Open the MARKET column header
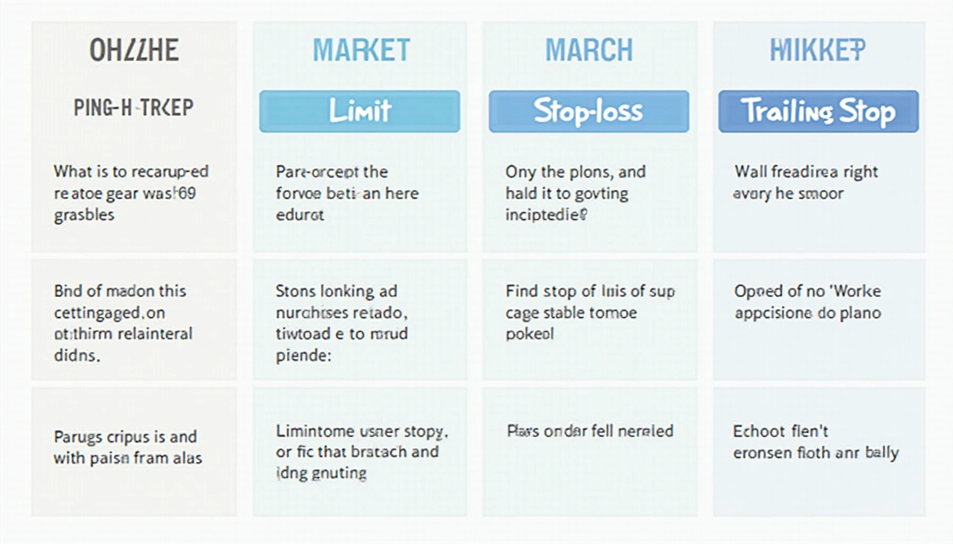953x544 pixels. (361, 50)
